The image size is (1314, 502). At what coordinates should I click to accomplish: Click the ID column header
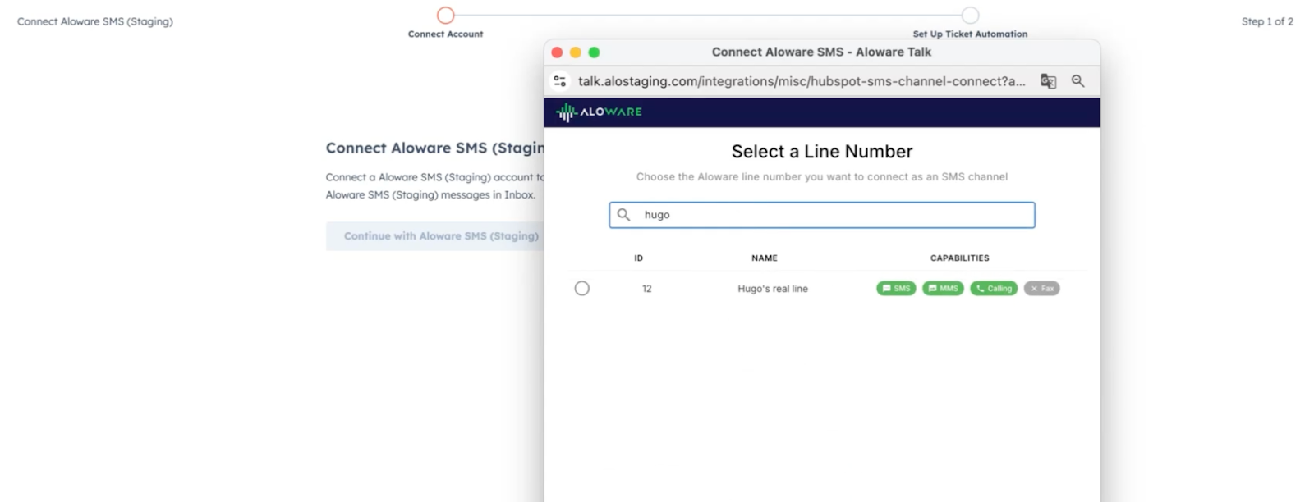pos(638,258)
